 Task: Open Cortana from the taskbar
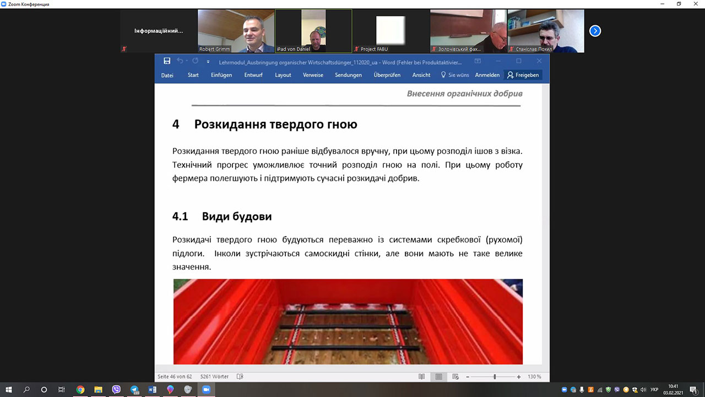click(x=44, y=389)
